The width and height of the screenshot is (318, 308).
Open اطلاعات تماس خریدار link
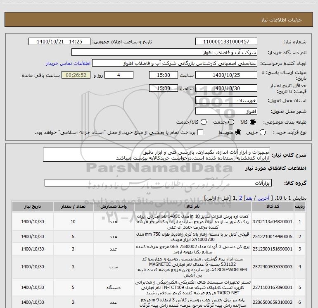68,63
